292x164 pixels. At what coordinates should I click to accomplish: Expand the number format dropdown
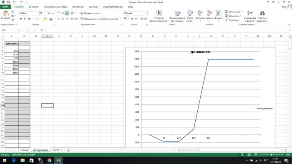146,13
